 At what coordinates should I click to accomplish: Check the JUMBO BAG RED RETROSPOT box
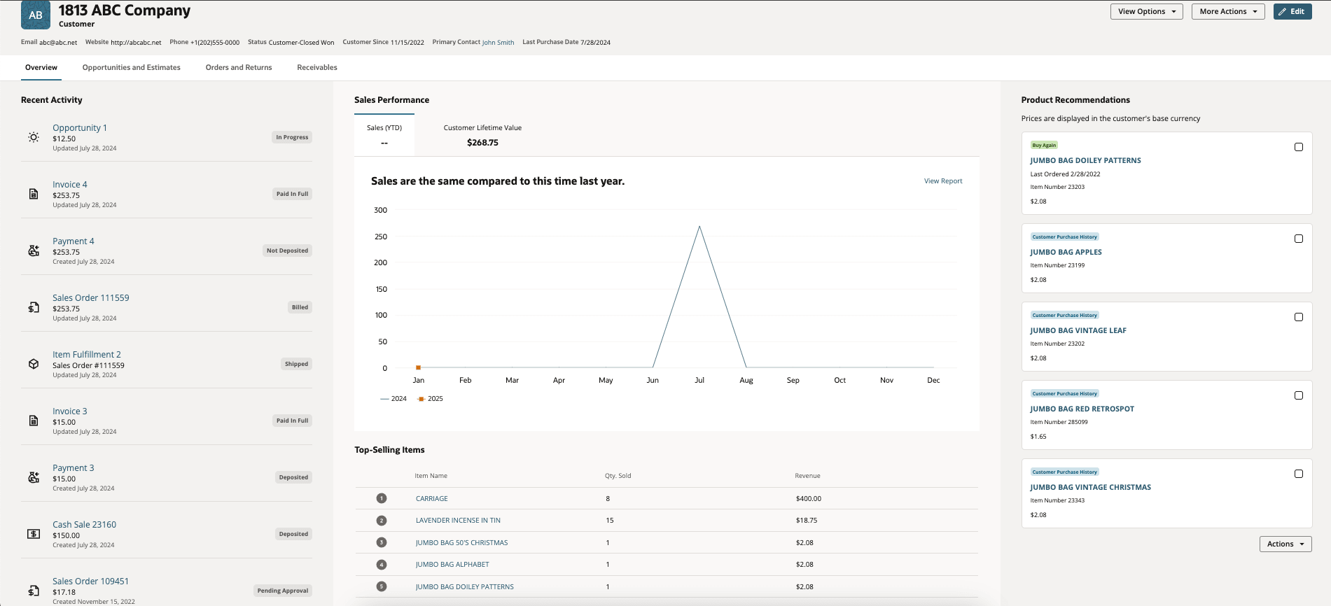[x=1299, y=395]
